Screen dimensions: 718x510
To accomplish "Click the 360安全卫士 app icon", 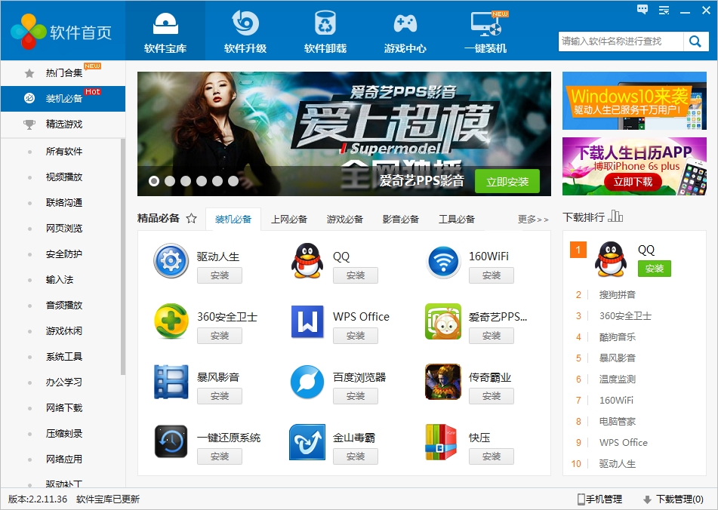I will tap(171, 321).
